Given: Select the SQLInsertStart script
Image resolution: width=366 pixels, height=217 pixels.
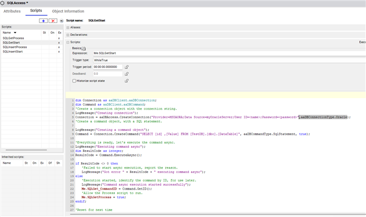Looking at the screenshot, I should tap(13, 51).
